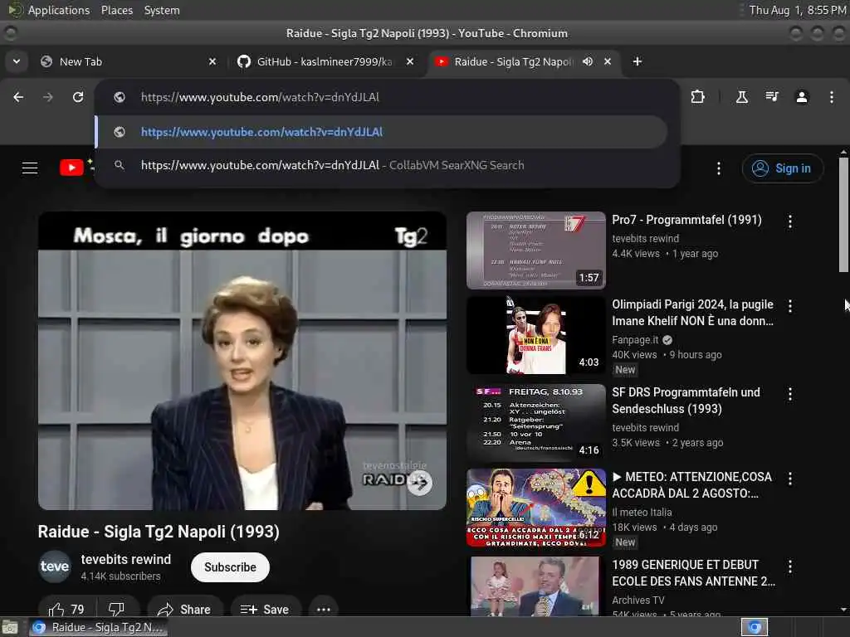850x637 pixels.
Task: Click the page vertical scrollbar
Action: point(843,215)
